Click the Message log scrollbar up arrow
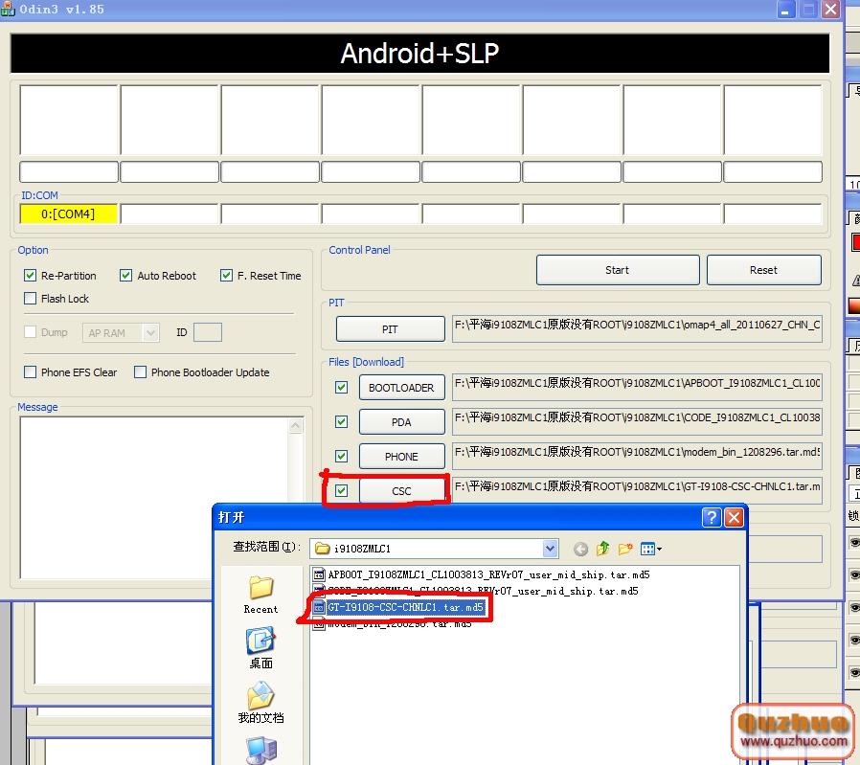The height and width of the screenshot is (765, 860). [296, 425]
